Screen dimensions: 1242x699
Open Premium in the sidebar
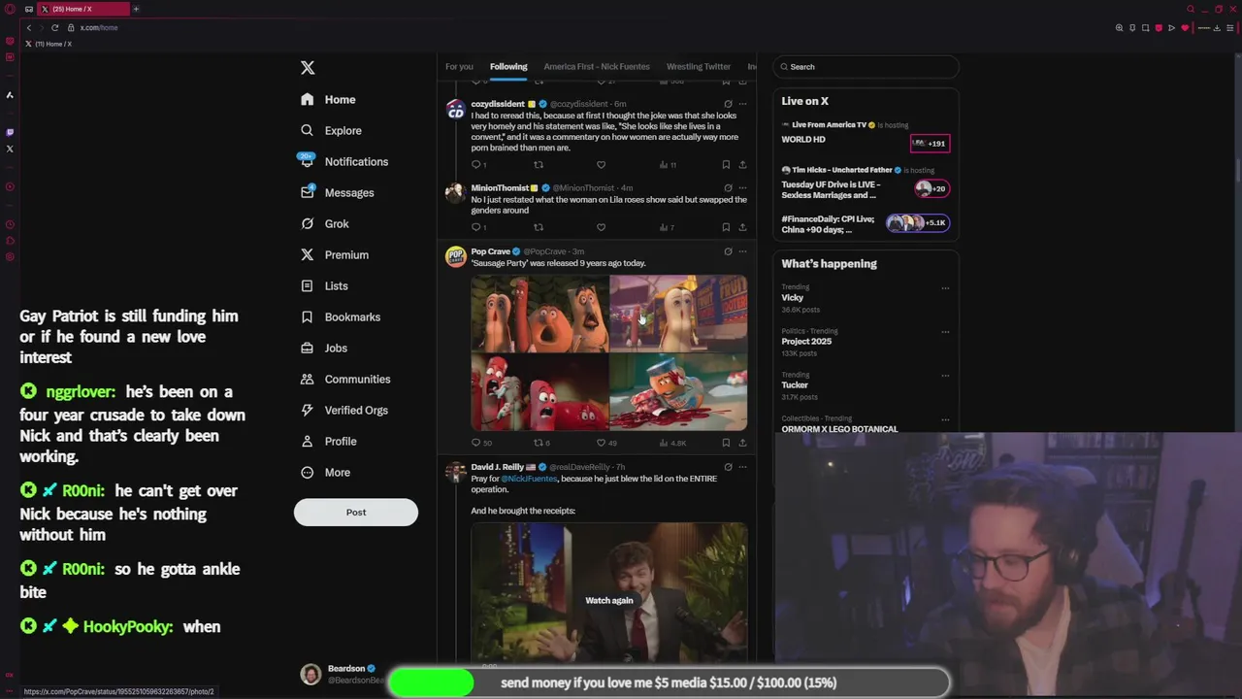pos(334,254)
